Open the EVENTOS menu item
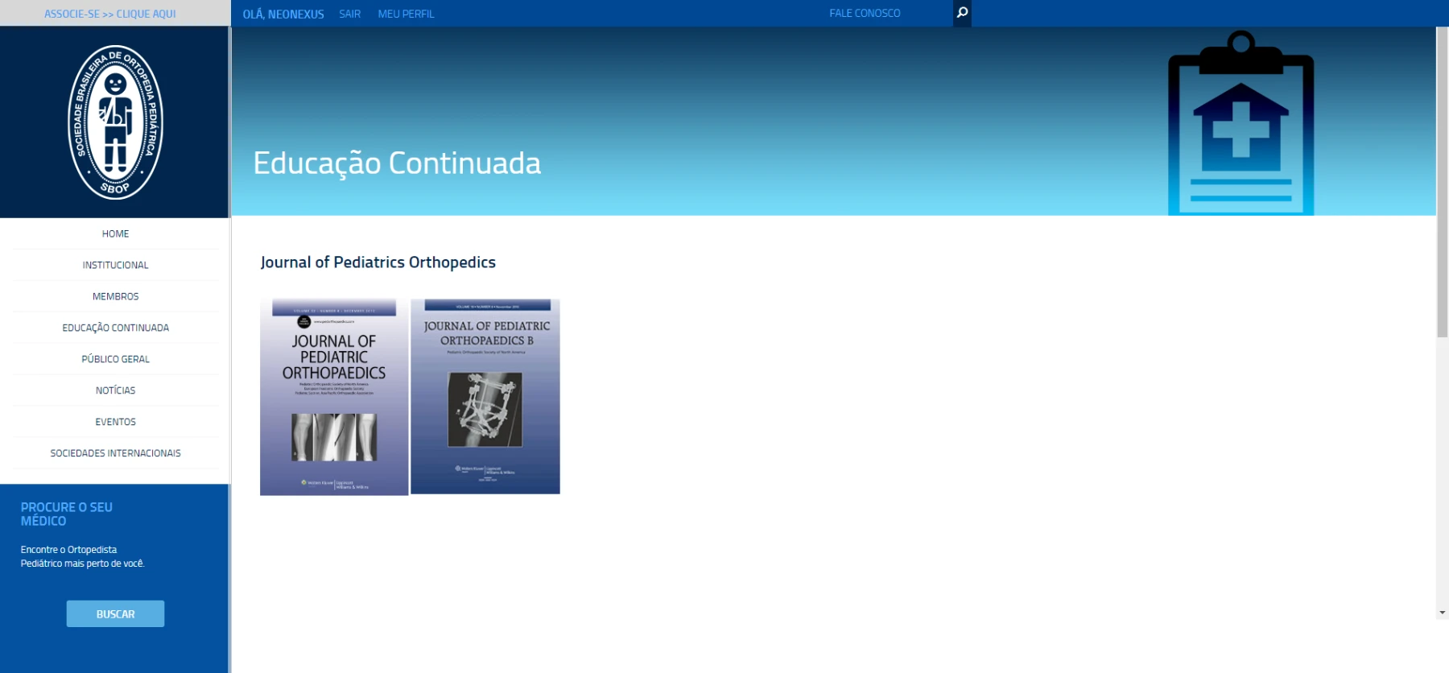This screenshot has height=673, width=1449. [x=115, y=422]
